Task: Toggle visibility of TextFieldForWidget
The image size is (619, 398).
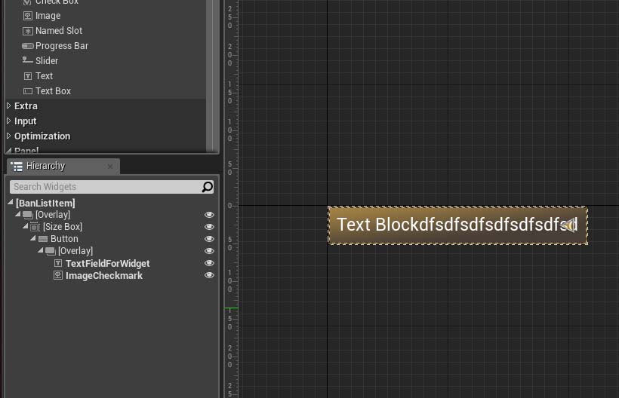Action: tap(209, 263)
